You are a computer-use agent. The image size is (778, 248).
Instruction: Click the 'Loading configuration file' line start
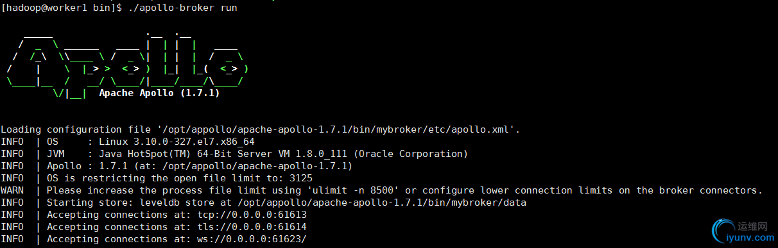point(64,129)
